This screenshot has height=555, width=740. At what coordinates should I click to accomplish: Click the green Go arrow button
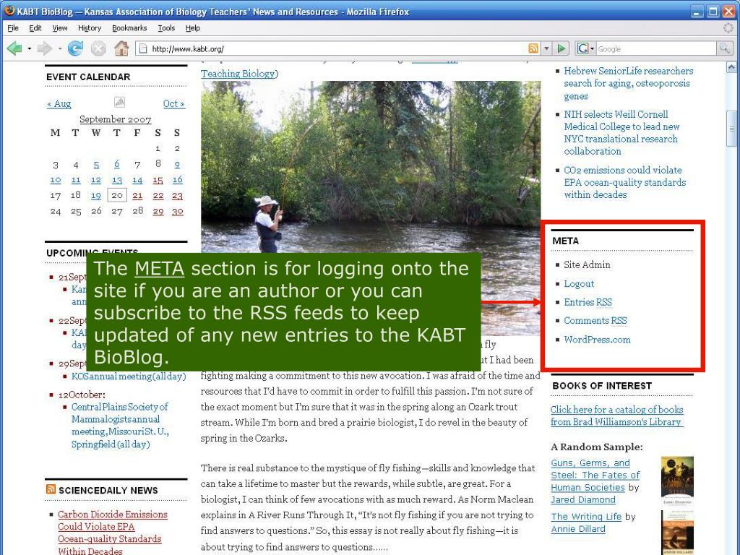coord(561,48)
